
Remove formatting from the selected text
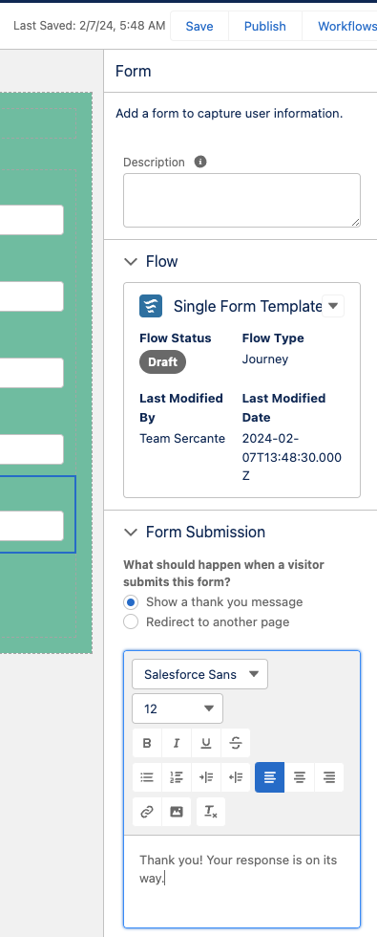click(211, 812)
